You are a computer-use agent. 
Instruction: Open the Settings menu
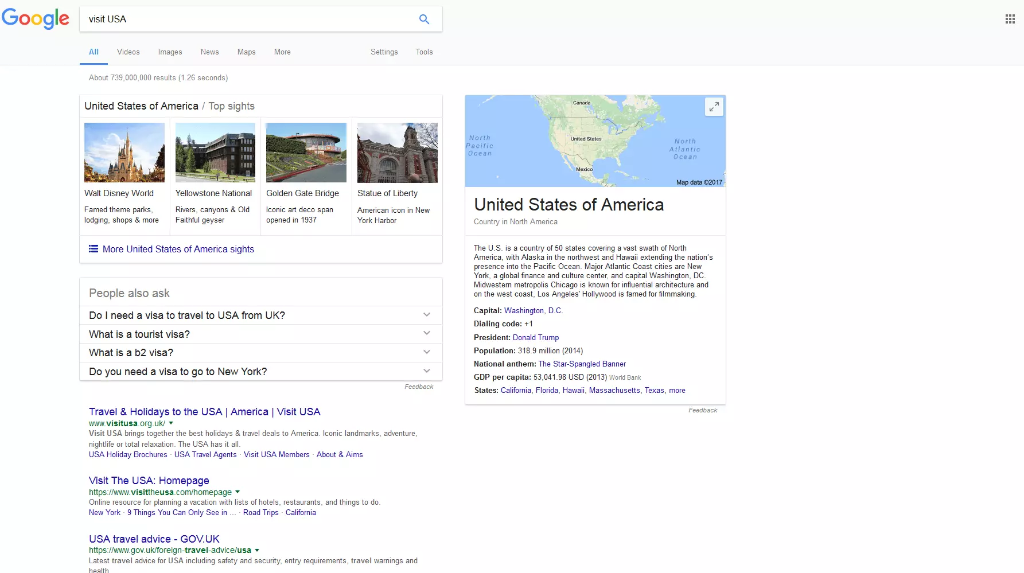pos(384,52)
